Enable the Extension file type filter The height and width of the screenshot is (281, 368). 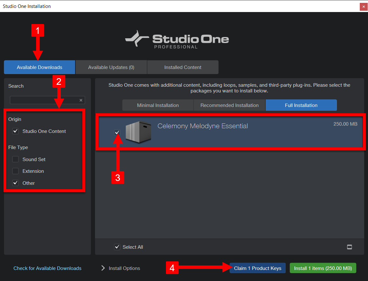[x=15, y=171]
